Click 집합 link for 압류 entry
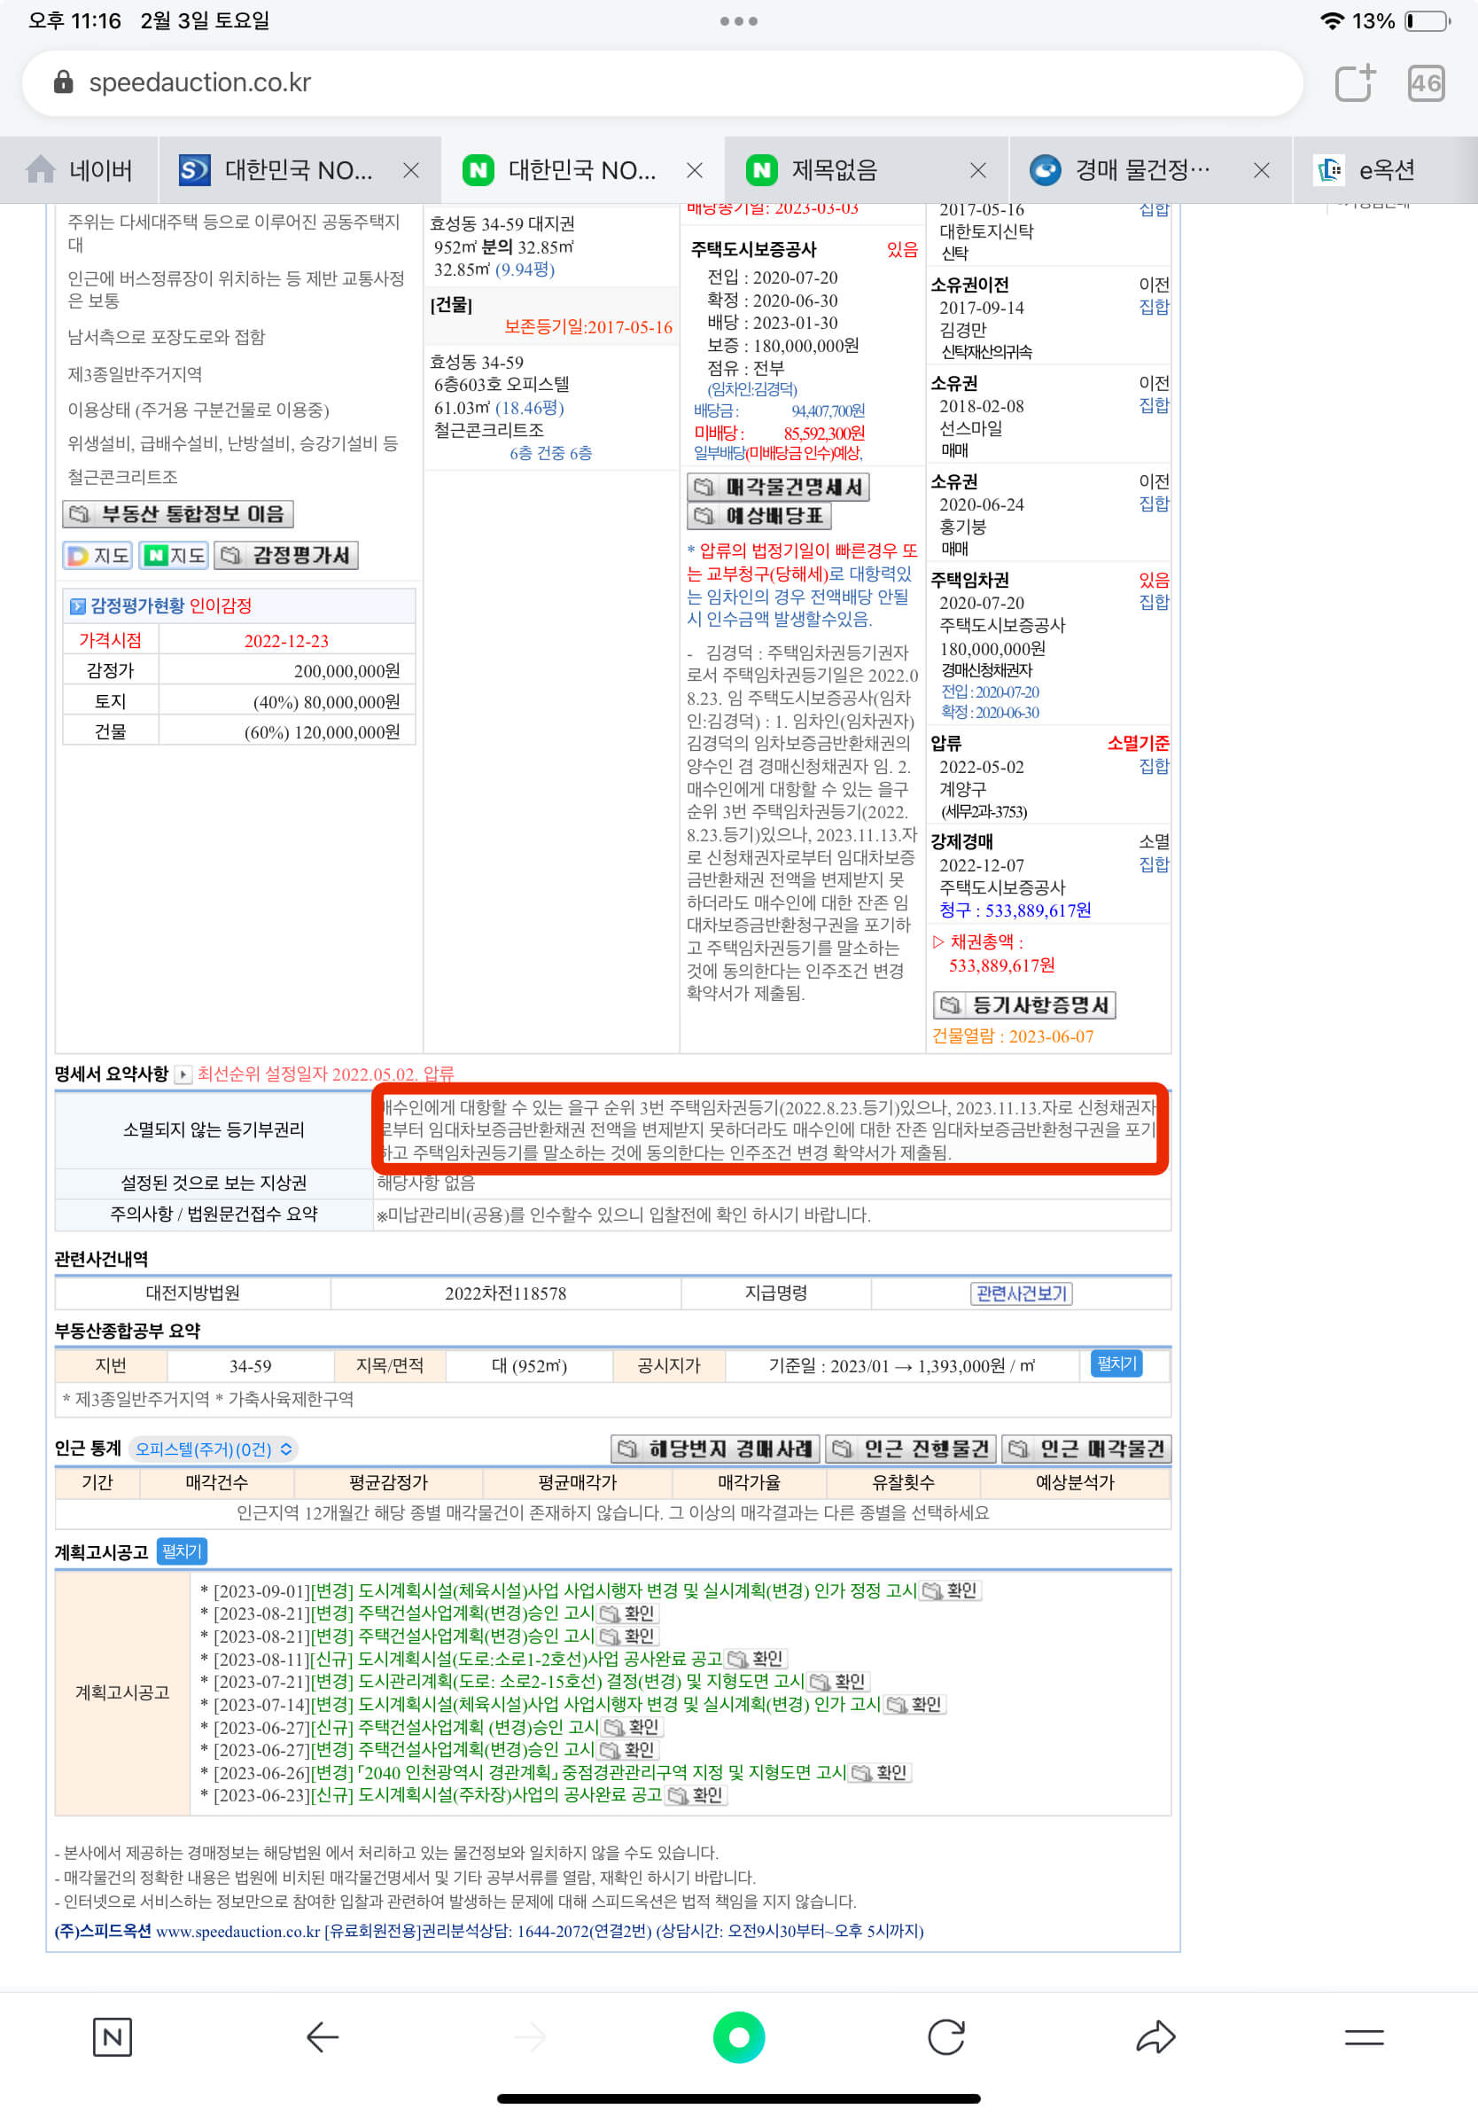The image size is (1478, 2117). (1154, 766)
